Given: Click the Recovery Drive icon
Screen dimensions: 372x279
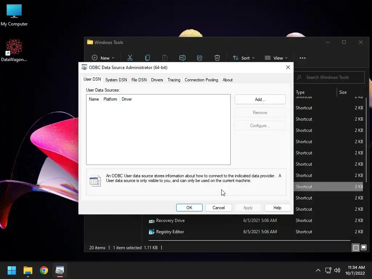Looking at the screenshot, I should 151,221.
